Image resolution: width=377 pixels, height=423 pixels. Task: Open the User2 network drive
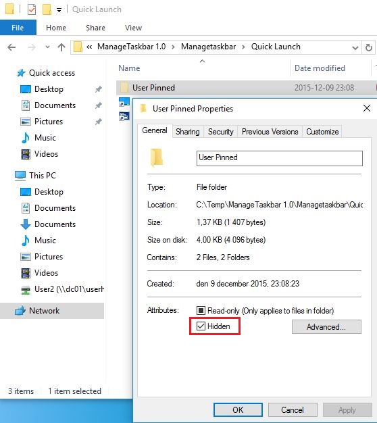69,289
